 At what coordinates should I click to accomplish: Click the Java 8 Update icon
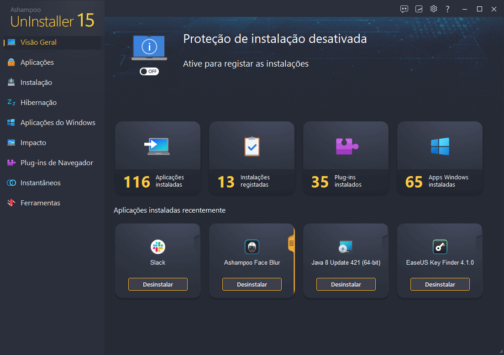click(x=346, y=247)
